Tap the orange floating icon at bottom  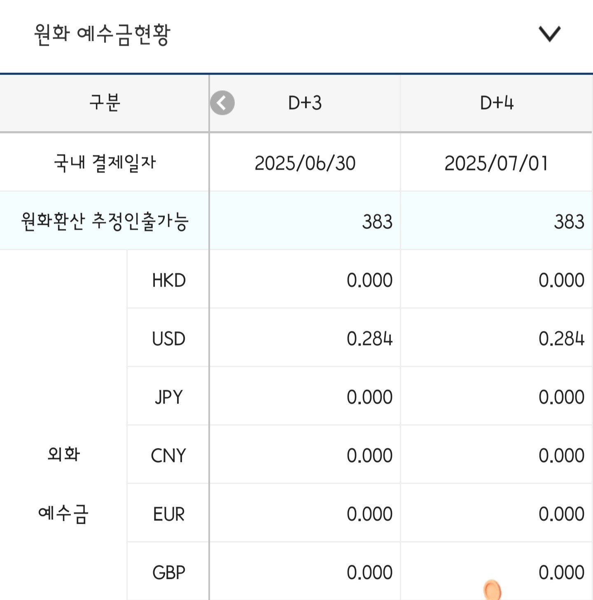point(492,590)
